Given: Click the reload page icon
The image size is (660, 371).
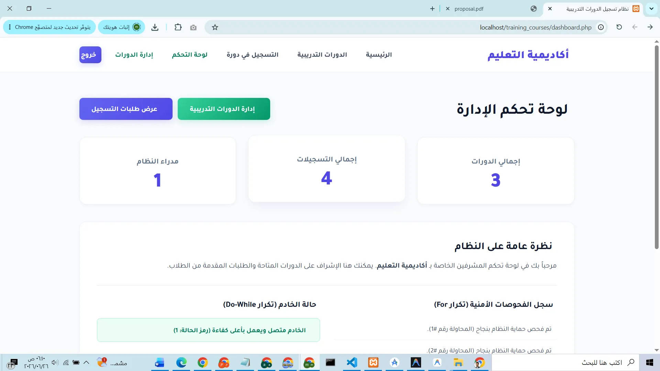Looking at the screenshot, I should [619, 27].
